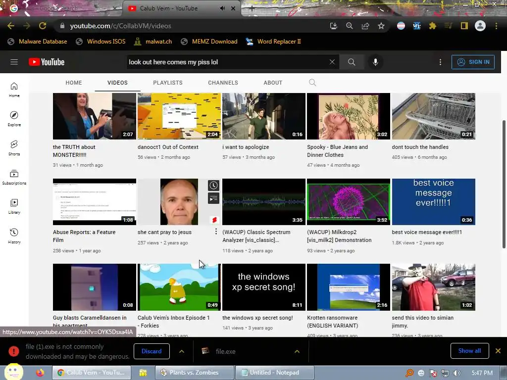507x380 pixels.
Task: Search this channel with the magnifier icon
Action: click(312, 83)
